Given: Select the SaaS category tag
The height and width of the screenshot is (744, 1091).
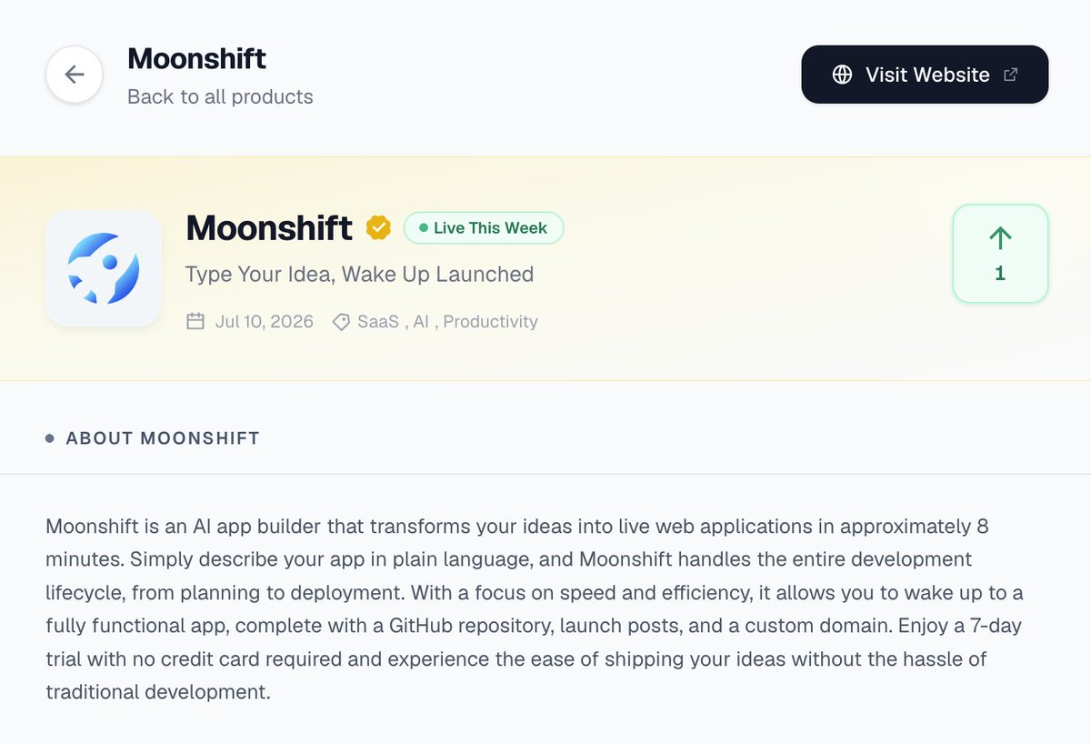Looking at the screenshot, I should [378, 322].
